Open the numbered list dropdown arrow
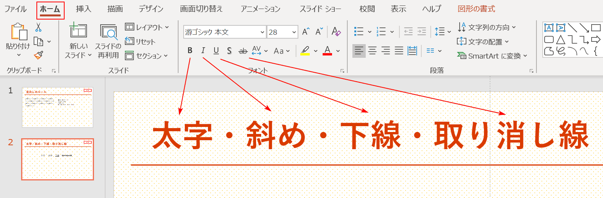 pyautogui.click(x=391, y=32)
